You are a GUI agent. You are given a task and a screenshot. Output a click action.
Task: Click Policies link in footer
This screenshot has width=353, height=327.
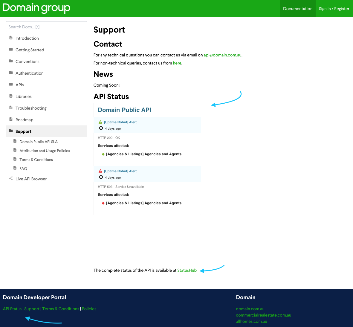pyautogui.click(x=89, y=309)
